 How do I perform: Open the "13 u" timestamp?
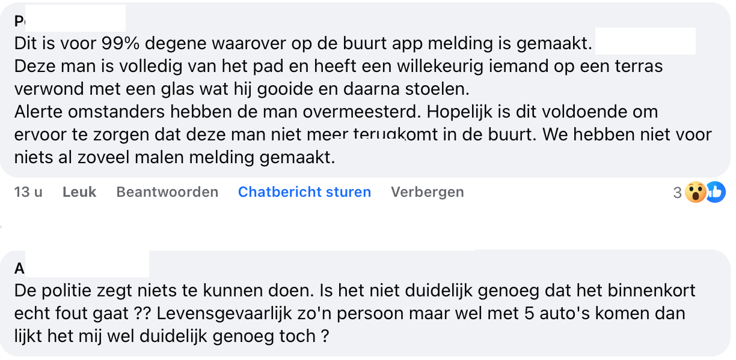[x=28, y=192]
